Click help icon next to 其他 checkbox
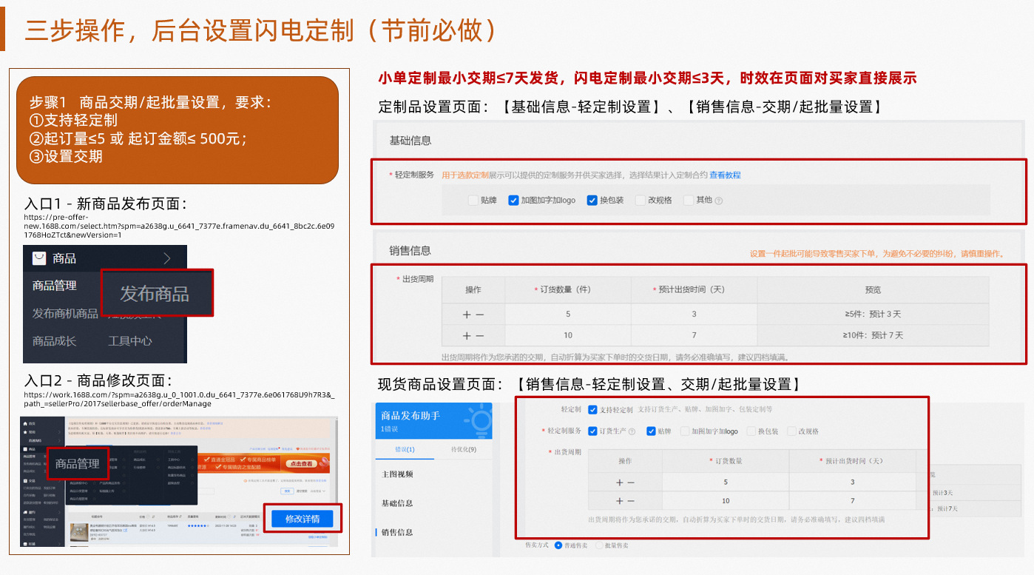Image resolution: width=1034 pixels, height=575 pixels. (x=718, y=201)
